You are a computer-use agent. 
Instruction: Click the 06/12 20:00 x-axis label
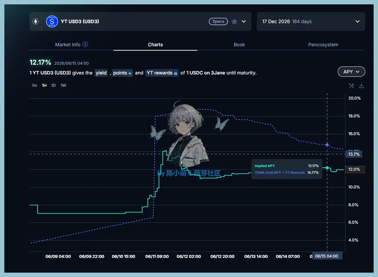click(x=222, y=257)
